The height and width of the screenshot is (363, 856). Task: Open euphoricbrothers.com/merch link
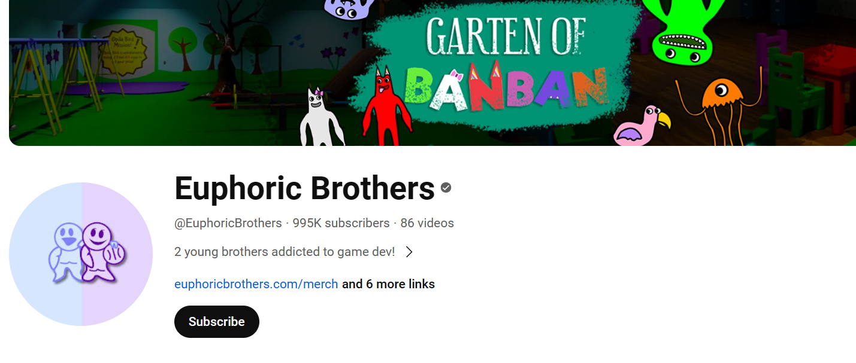256,284
